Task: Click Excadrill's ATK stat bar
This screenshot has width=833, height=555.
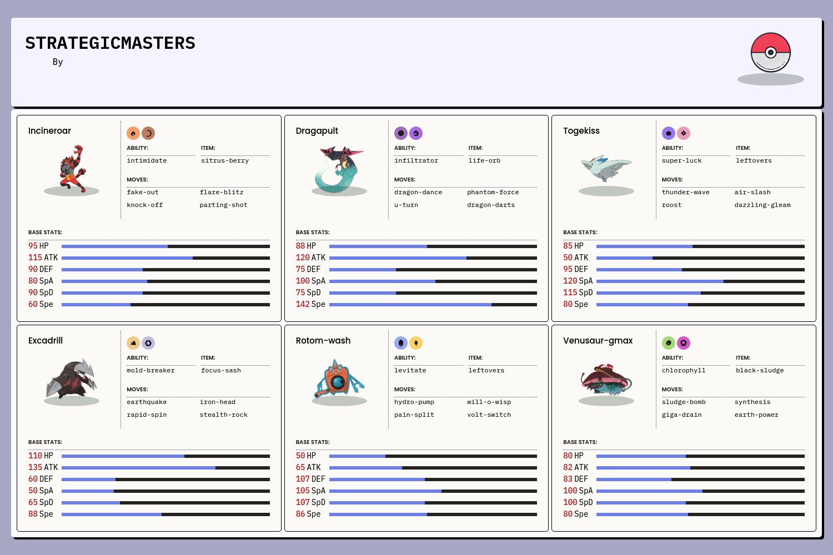Action: (x=165, y=468)
